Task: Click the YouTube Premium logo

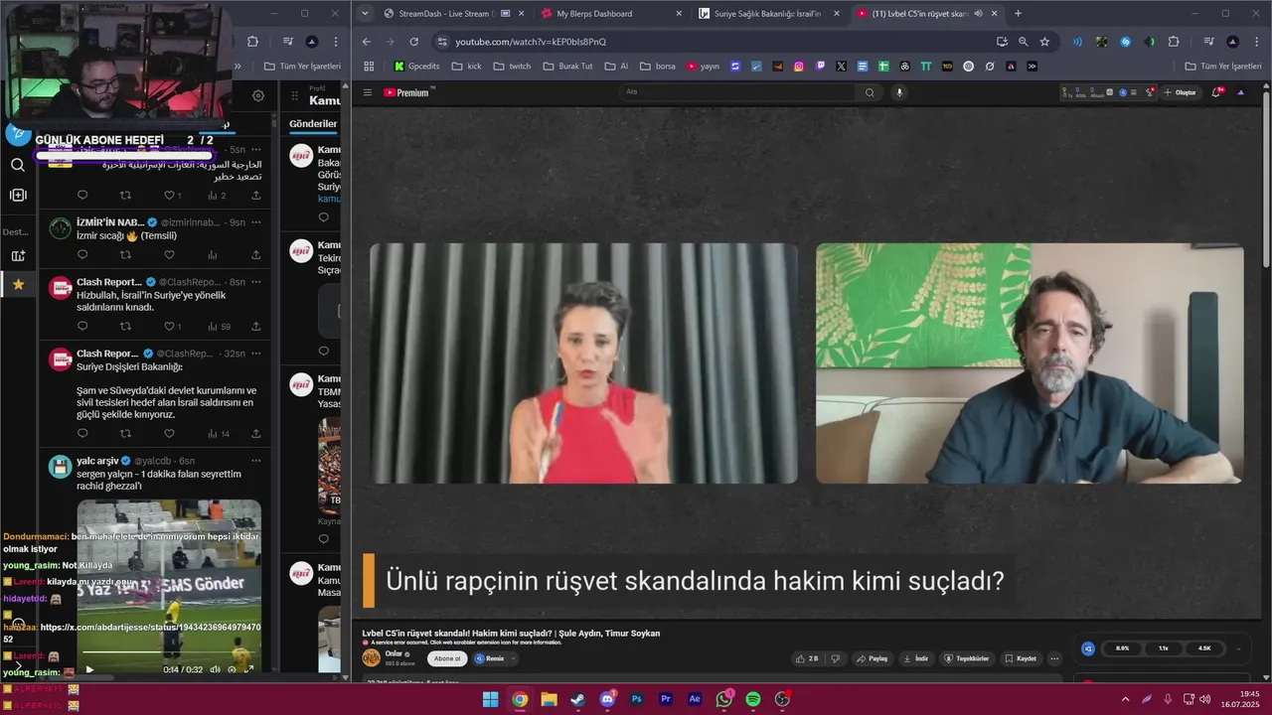Action: click(x=406, y=92)
